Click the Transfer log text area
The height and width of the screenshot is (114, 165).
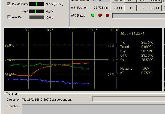point(93,109)
